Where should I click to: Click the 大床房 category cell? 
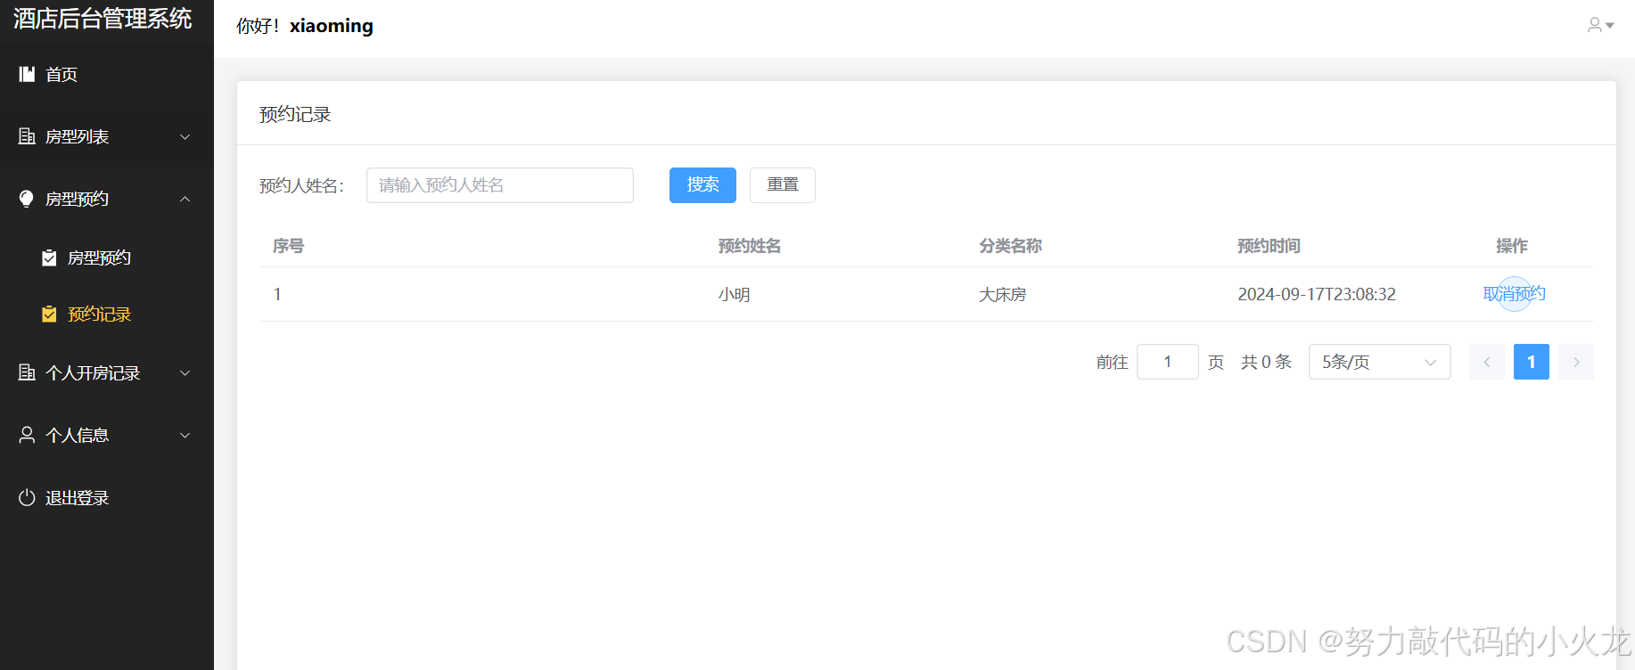[1003, 294]
